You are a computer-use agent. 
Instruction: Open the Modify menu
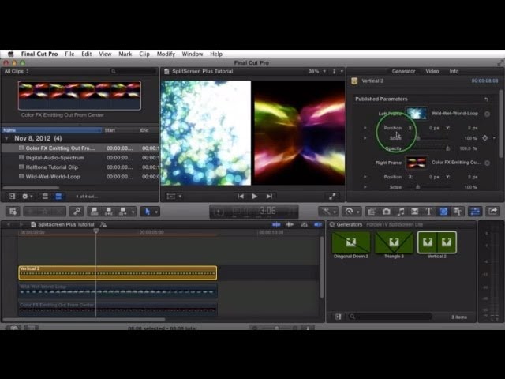pyautogui.click(x=166, y=54)
